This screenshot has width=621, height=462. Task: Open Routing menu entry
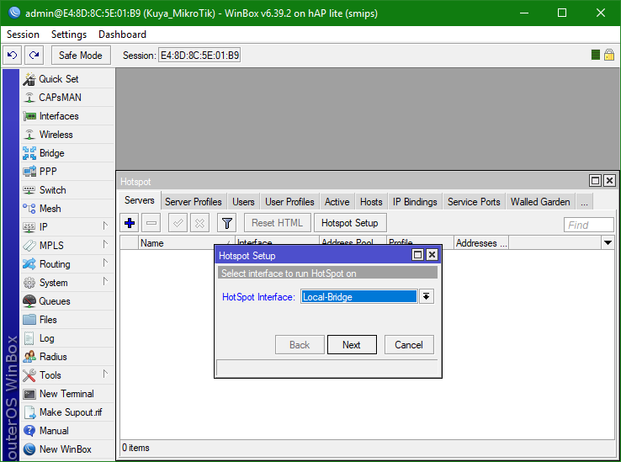click(x=67, y=264)
